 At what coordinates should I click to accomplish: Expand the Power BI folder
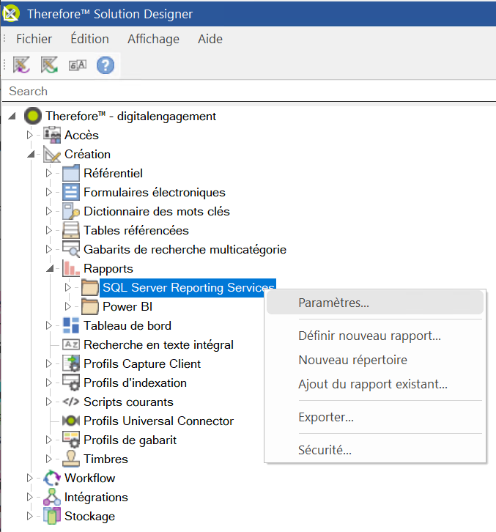(x=68, y=306)
